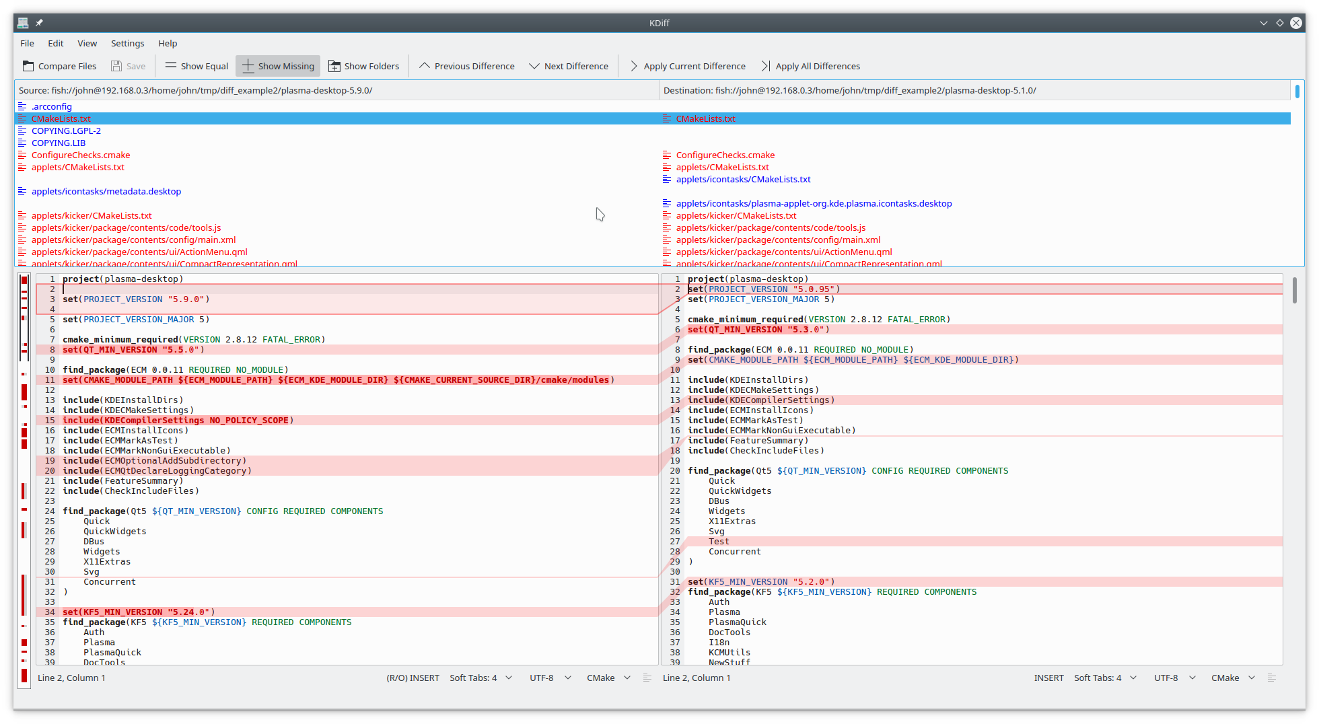Click the KDiff application icon in title bar
This screenshot has height=724, width=1319.
22,22
